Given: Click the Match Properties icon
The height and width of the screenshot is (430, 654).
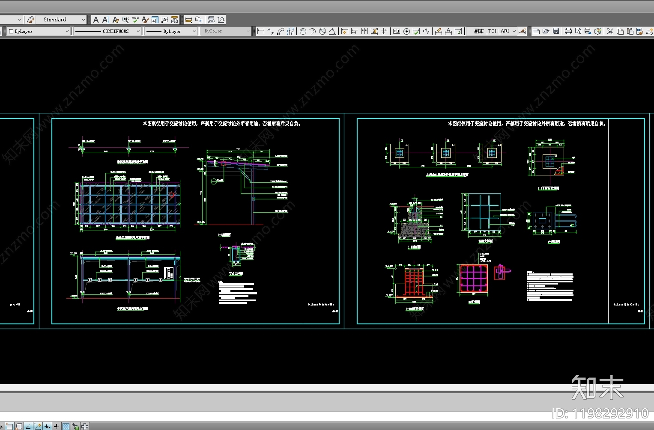Looking at the screenshot, I should (639, 31).
